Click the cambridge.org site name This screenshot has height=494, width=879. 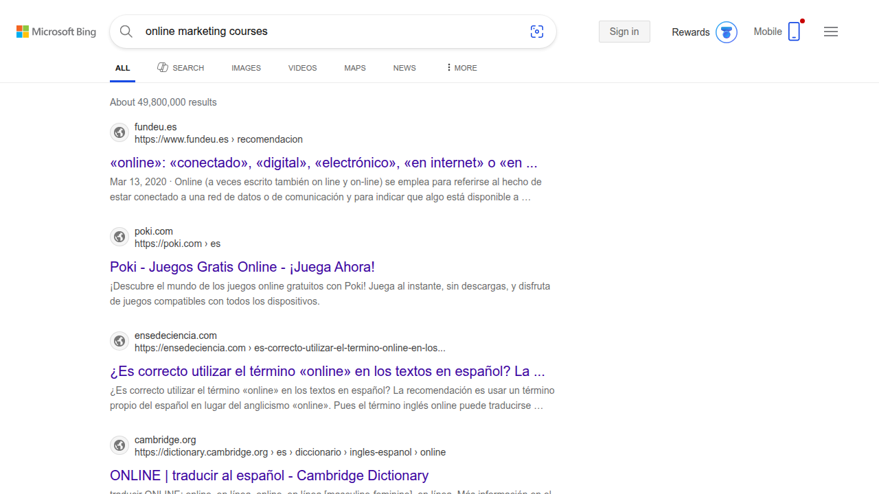point(165,440)
